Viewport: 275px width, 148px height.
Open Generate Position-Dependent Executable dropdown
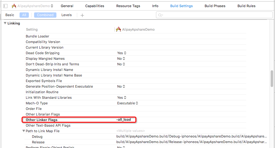(121, 86)
